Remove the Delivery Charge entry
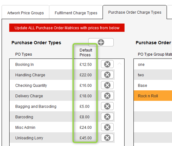Screen dimensions: 172x146 pos(107,96)
